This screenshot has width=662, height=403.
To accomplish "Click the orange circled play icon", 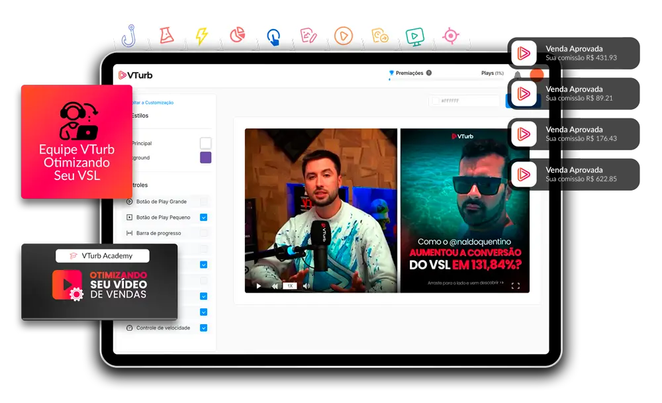I will coord(343,36).
